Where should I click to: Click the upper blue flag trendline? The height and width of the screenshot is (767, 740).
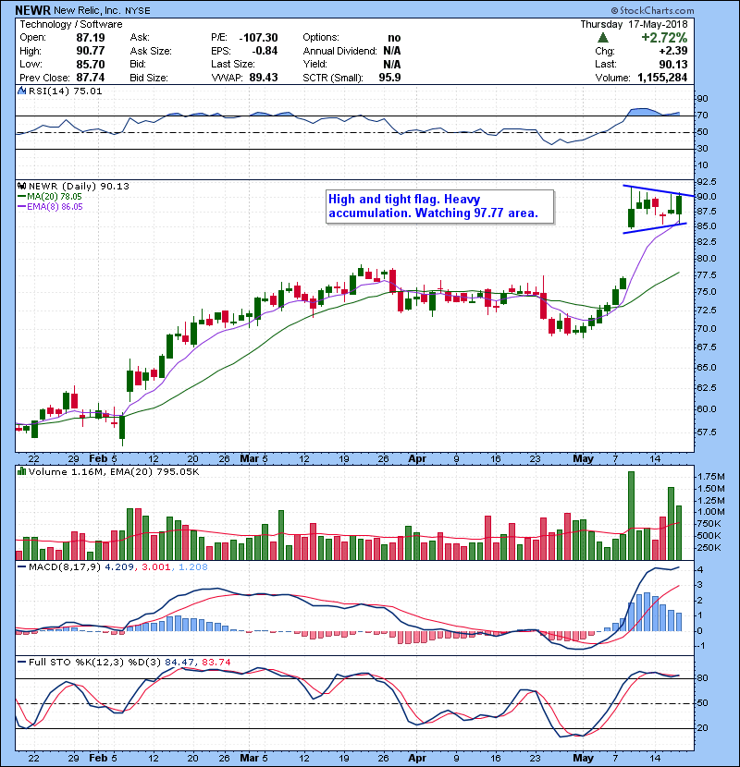(659, 190)
